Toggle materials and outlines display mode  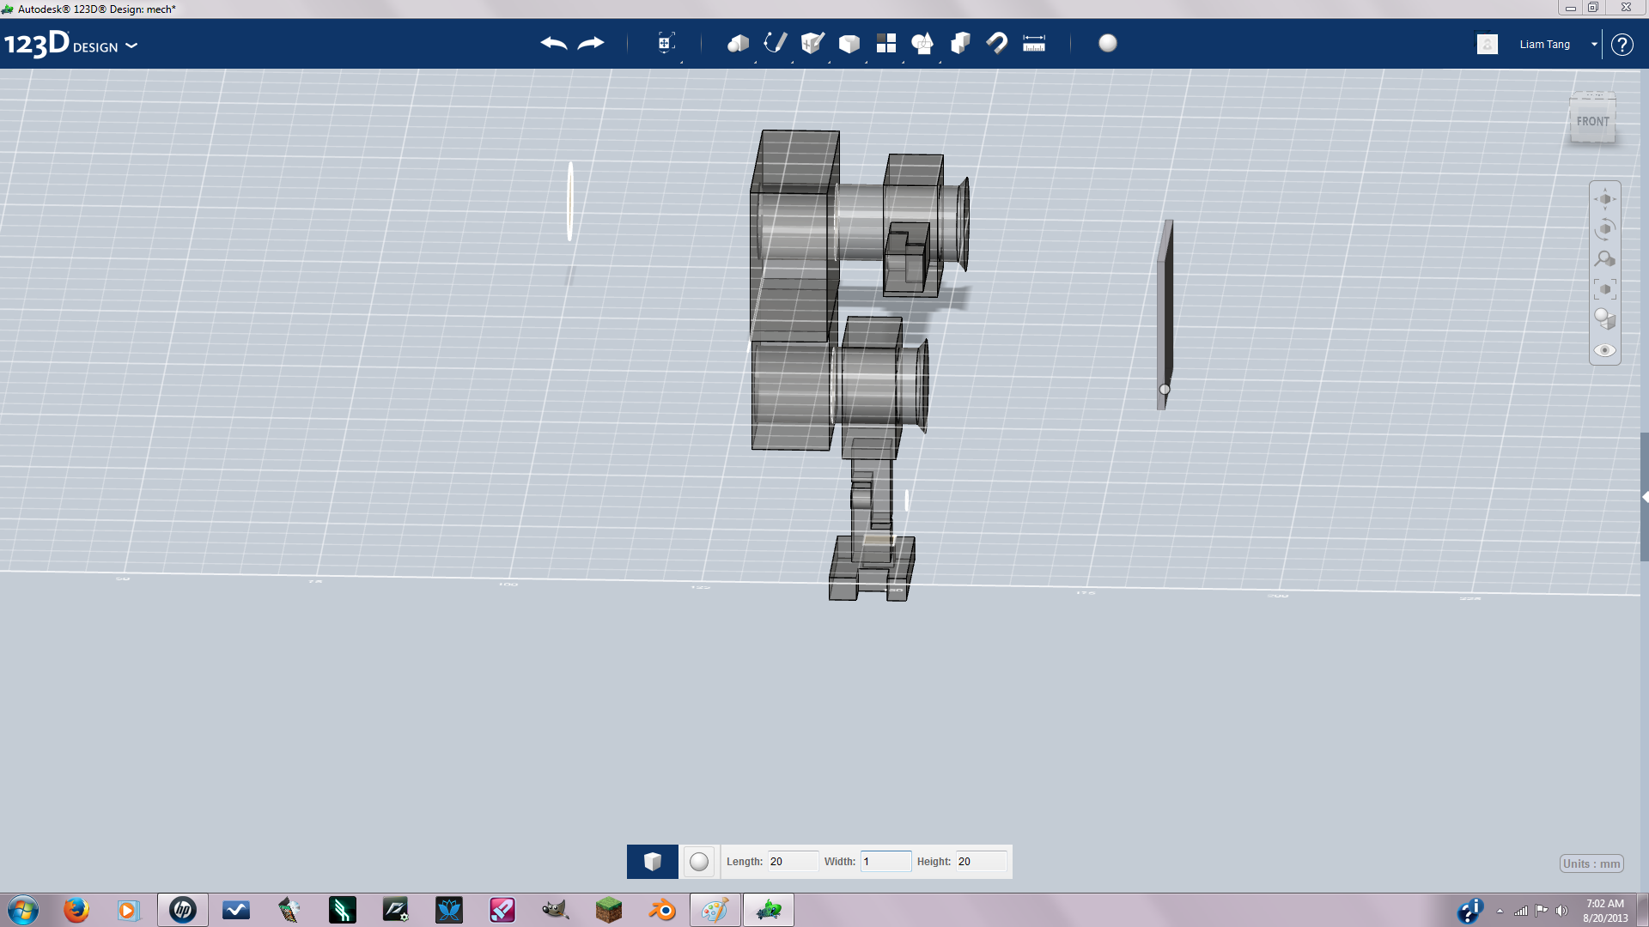tap(1605, 319)
